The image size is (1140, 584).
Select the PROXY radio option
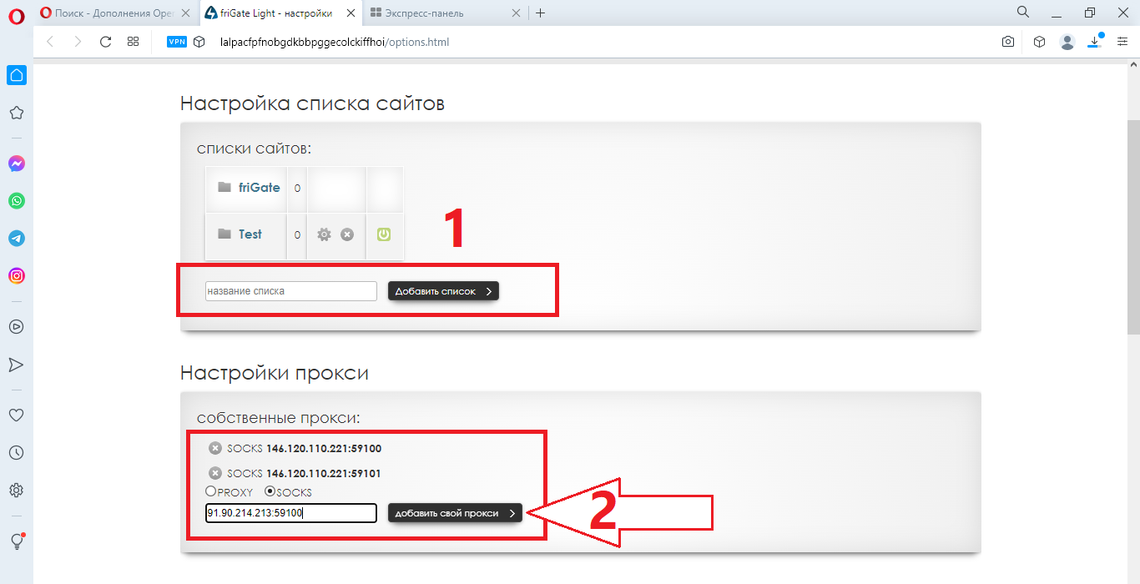click(x=210, y=491)
